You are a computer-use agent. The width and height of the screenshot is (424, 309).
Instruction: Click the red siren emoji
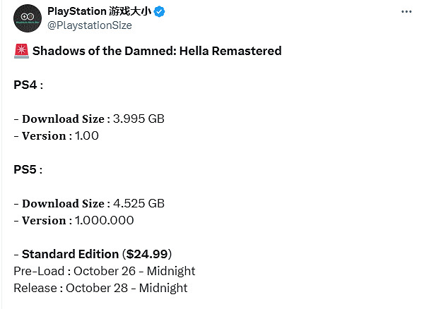pos(20,51)
